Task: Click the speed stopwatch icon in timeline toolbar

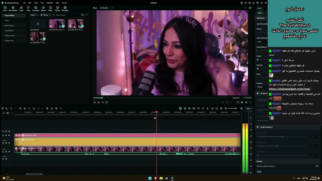Action: tap(52, 108)
